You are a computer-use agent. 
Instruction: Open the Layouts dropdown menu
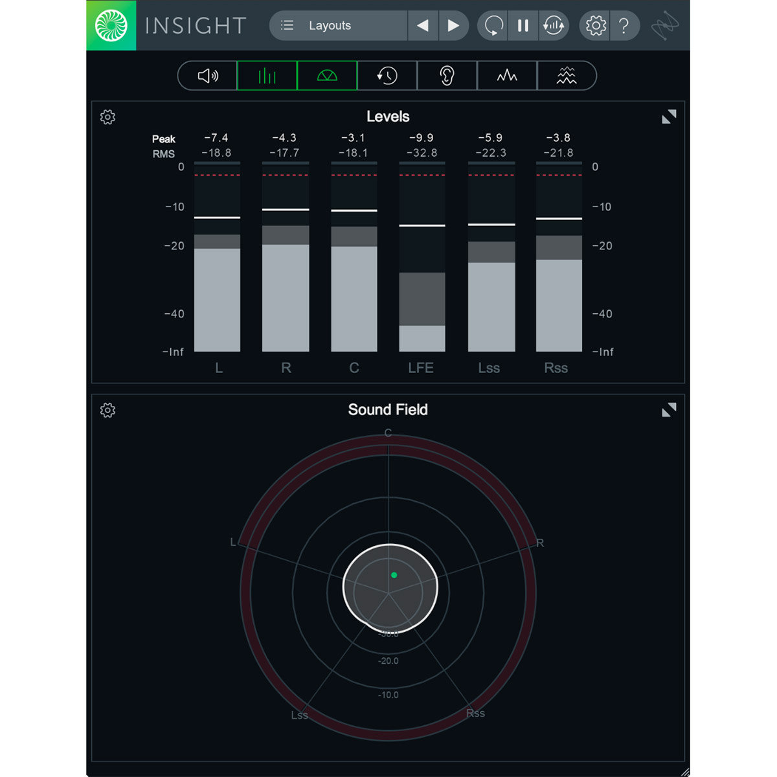tap(337, 26)
